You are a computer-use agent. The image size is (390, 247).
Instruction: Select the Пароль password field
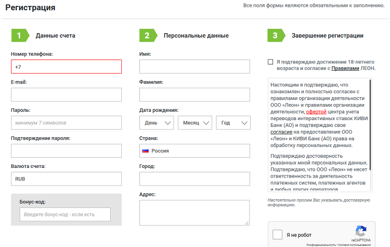(x=66, y=123)
